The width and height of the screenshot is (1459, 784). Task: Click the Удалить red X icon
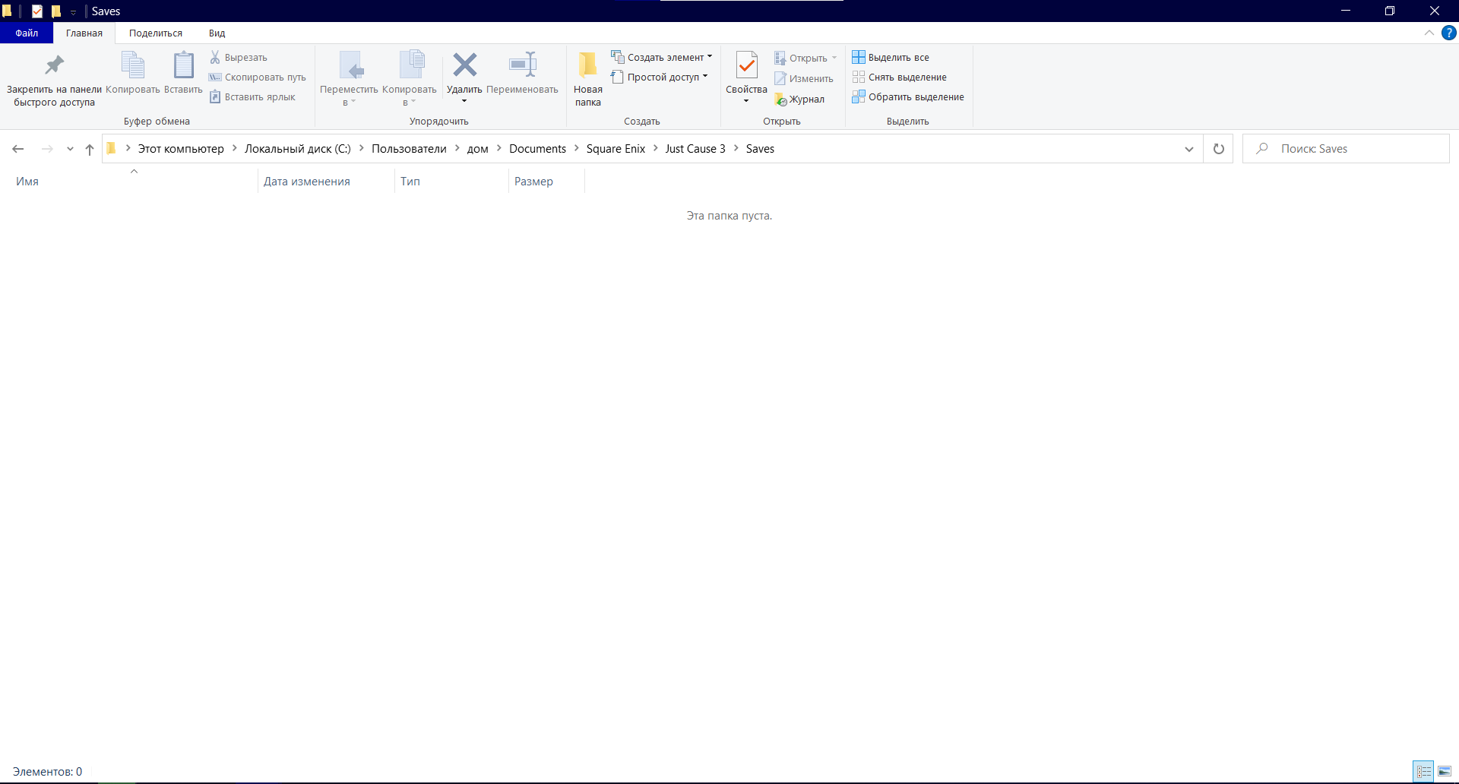coord(465,65)
